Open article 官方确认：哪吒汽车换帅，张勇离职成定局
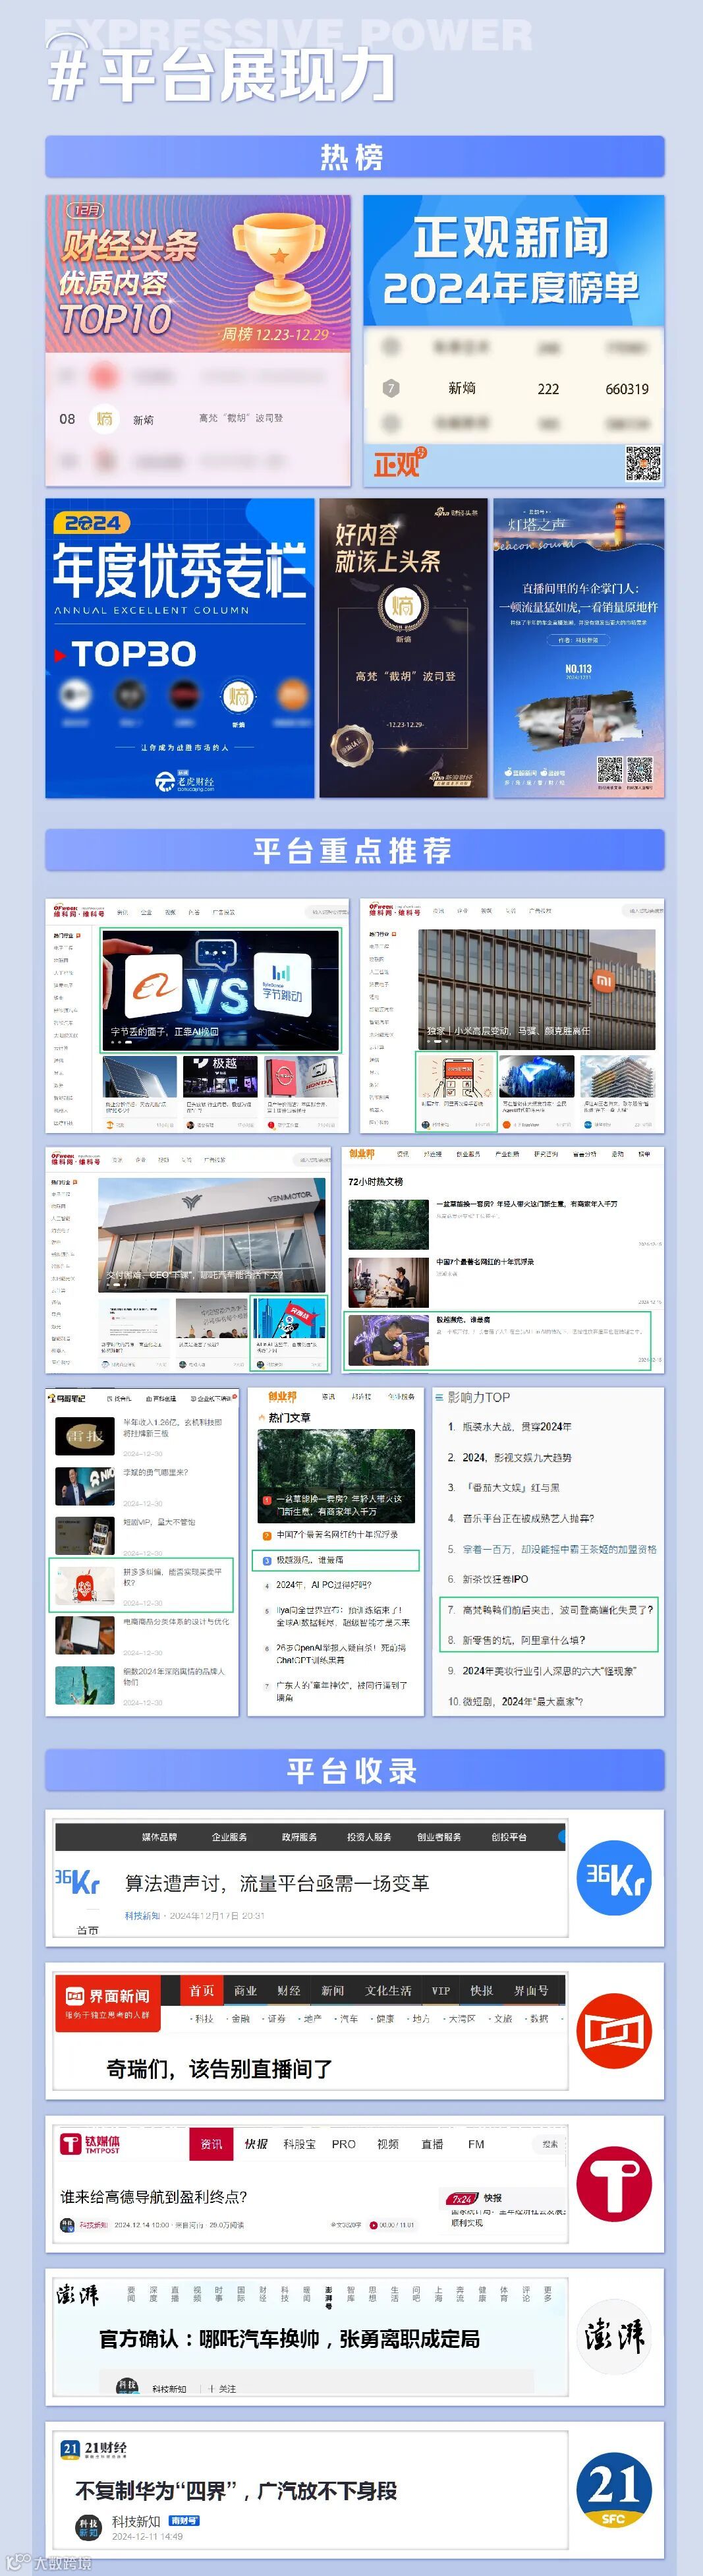Viewport: 703px width, 2576px height. click(289, 2339)
